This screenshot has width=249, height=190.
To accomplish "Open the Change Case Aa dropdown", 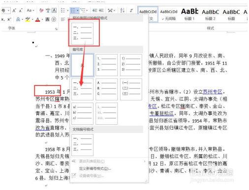I will [x=31, y=11].
